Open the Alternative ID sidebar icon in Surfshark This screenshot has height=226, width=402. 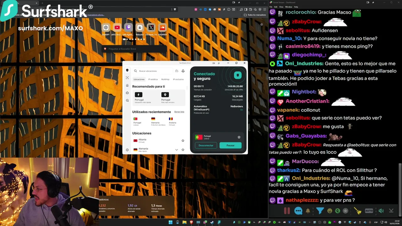tap(127, 78)
